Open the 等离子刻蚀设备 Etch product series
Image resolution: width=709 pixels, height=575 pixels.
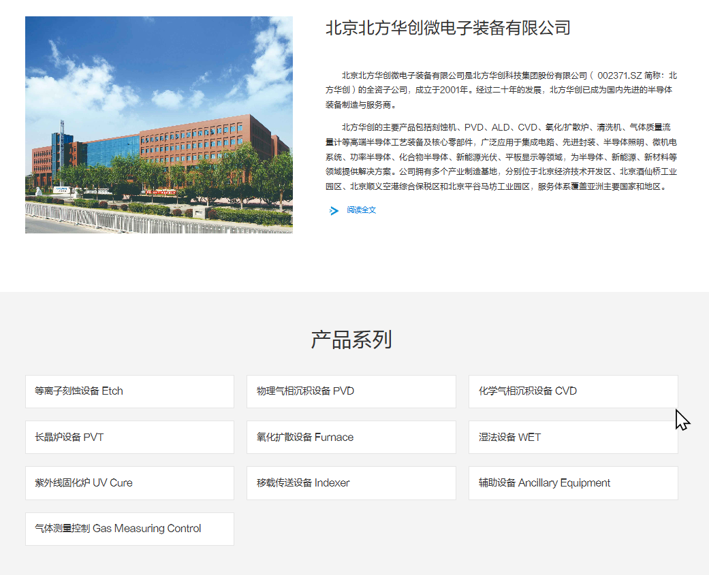[130, 392]
